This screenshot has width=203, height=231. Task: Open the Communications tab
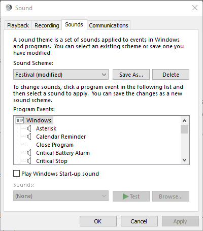click(109, 25)
